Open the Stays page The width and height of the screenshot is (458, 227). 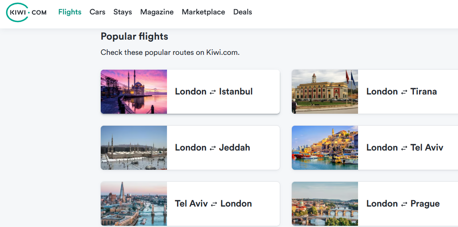123,12
